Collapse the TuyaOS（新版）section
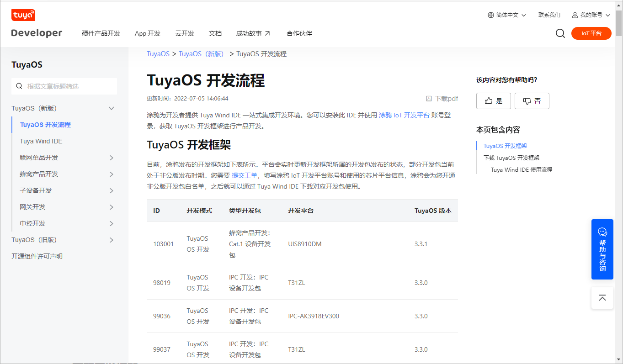Screen dimensions: 623x364 tap(111, 108)
